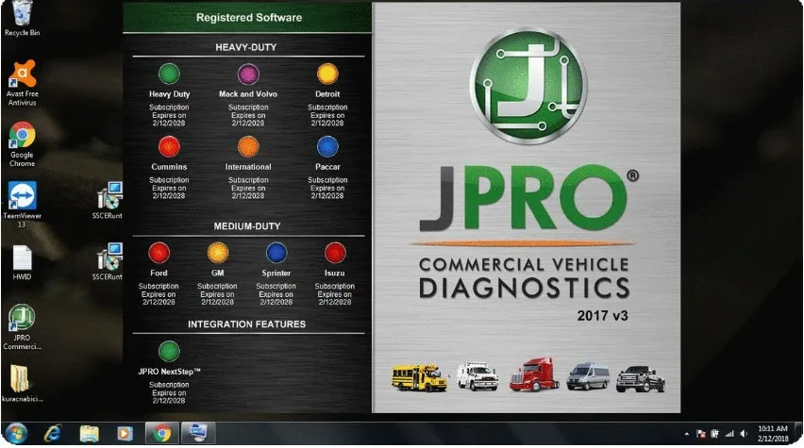The image size is (804, 448).
Task: Click the white ambulance truck image
Action: 477,376
